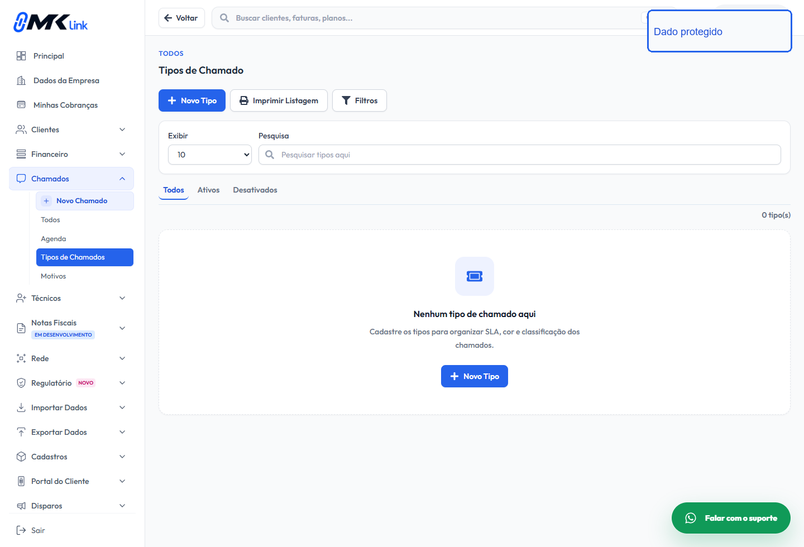Screen dimensions: 804x547
Task: Open the Exibir count dropdown
Action: pyautogui.click(x=210, y=155)
